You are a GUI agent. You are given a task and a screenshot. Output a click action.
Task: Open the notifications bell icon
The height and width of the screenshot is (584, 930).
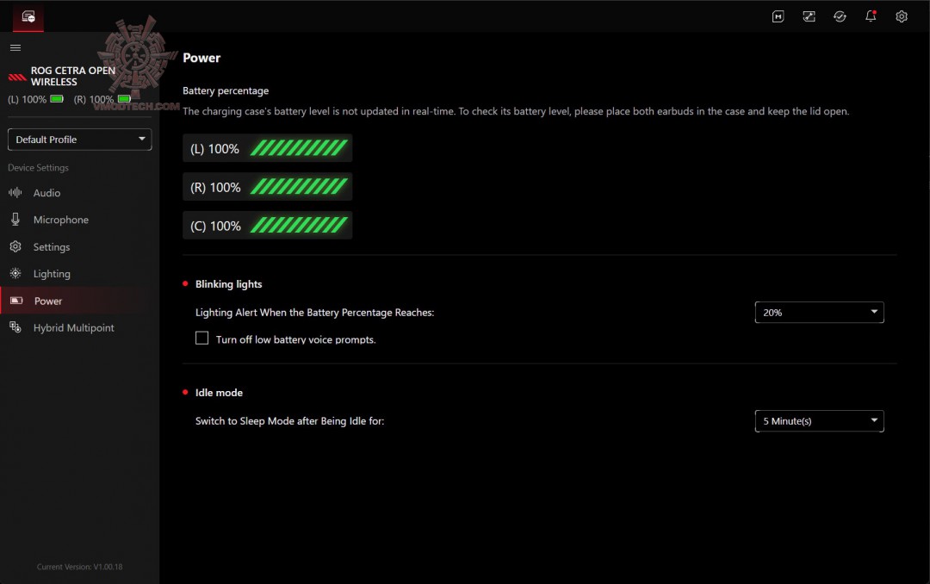tap(871, 16)
